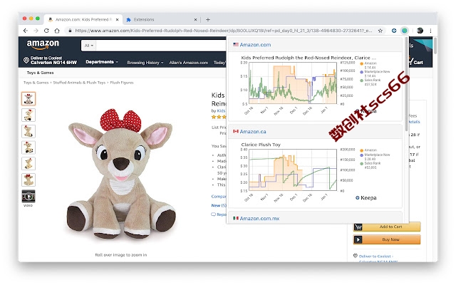The width and height of the screenshot is (456, 285).
Task: Open the All search category dropdown
Action: 88,46
